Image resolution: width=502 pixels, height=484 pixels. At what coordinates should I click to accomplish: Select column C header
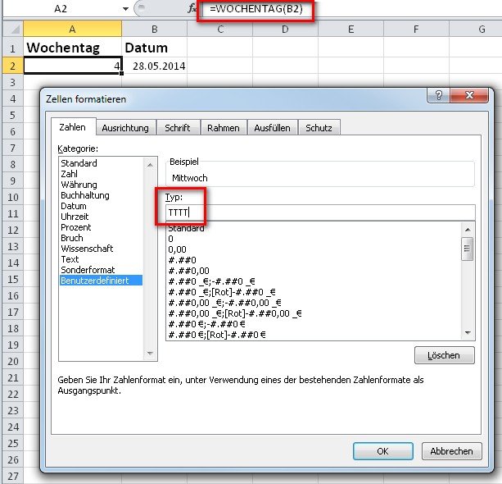(220, 30)
